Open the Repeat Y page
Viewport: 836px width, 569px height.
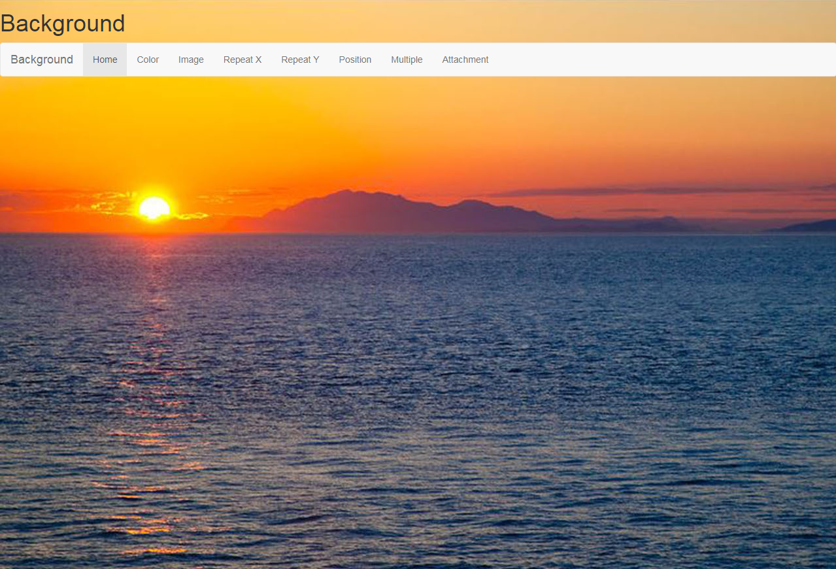pyautogui.click(x=300, y=60)
